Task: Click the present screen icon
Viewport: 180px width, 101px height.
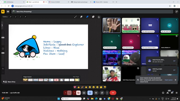Action: [84, 93]
